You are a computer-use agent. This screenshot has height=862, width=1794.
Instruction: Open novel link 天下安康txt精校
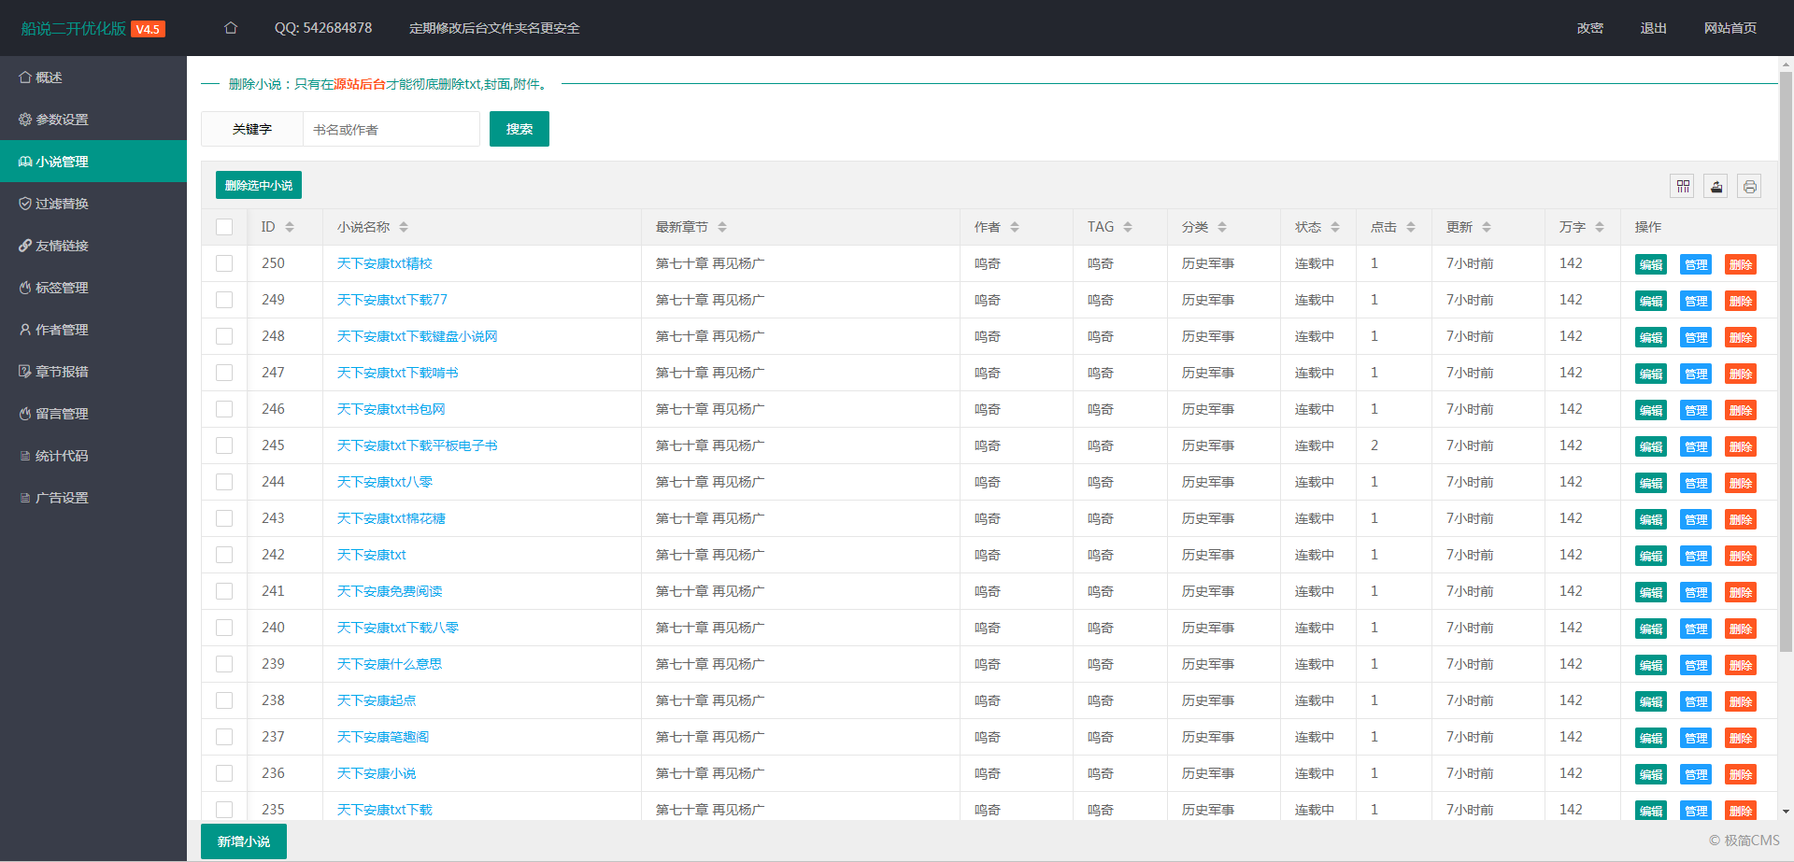tap(384, 263)
